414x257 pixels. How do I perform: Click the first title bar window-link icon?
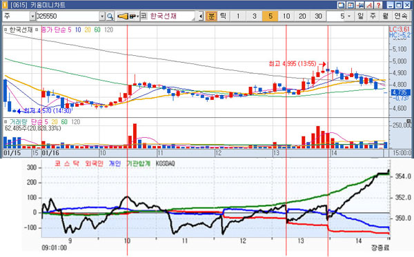pyautogui.click(x=341, y=5)
